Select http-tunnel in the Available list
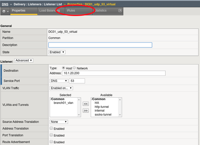Screen dimensions: 200x145 coord(102,107)
